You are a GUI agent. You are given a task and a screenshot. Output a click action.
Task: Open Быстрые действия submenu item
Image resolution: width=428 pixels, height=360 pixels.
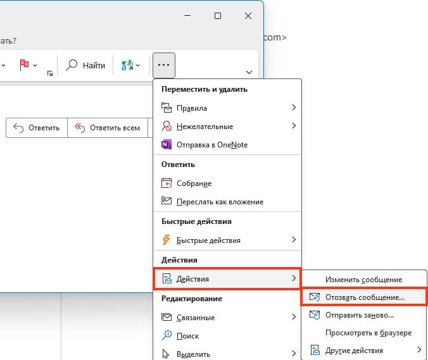(x=227, y=240)
